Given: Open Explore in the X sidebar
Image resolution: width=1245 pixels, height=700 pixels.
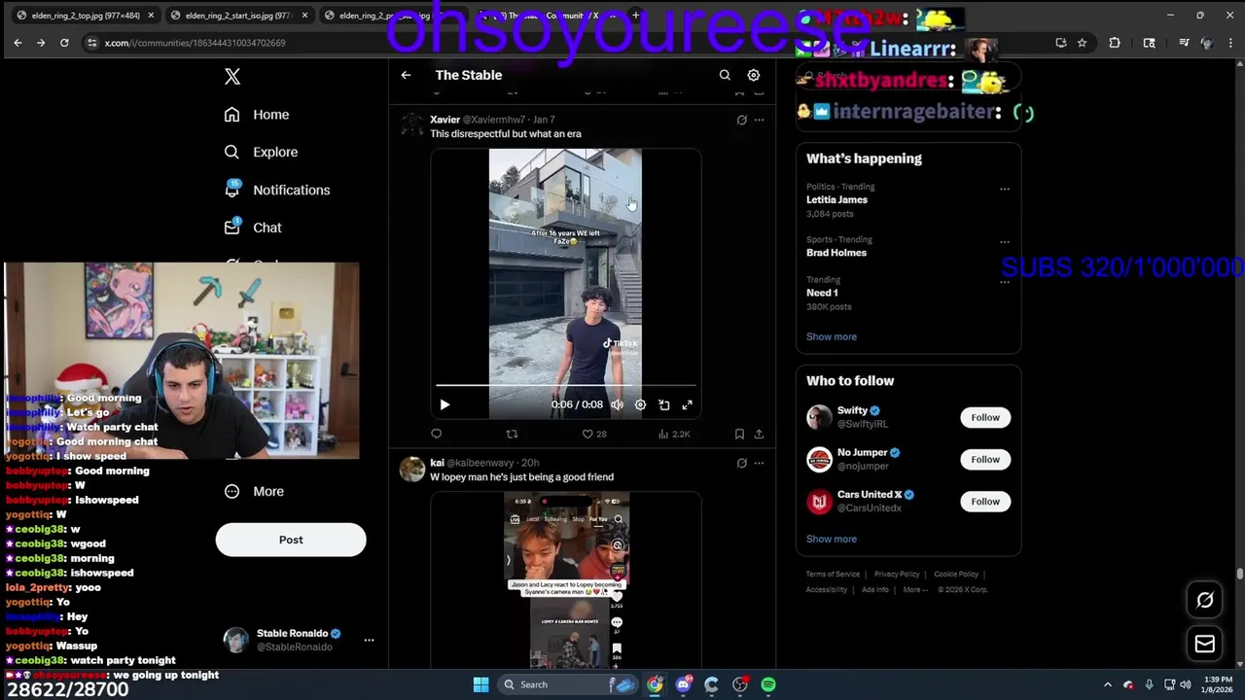Looking at the screenshot, I should pyautogui.click(x=261, y=152).
